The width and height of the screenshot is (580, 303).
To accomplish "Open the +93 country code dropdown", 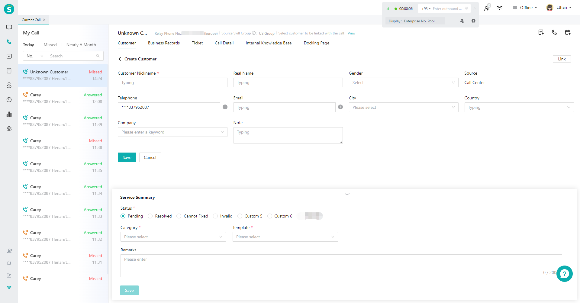I will (x=426, y=9).
